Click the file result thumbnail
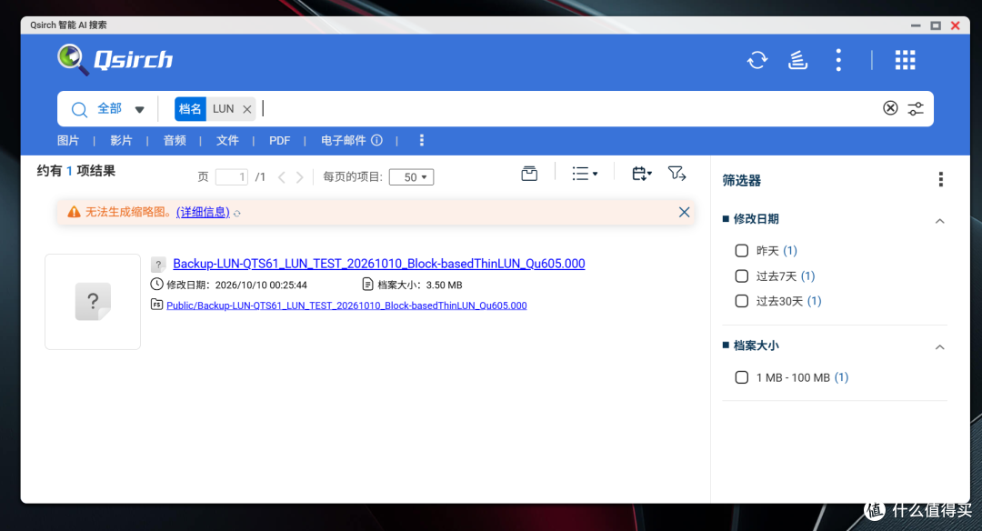This screenshot has width=982, height=531. [x=93, y=302]
